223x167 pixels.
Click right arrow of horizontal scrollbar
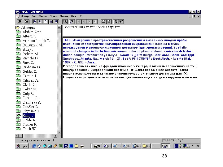tap(56, 136)
